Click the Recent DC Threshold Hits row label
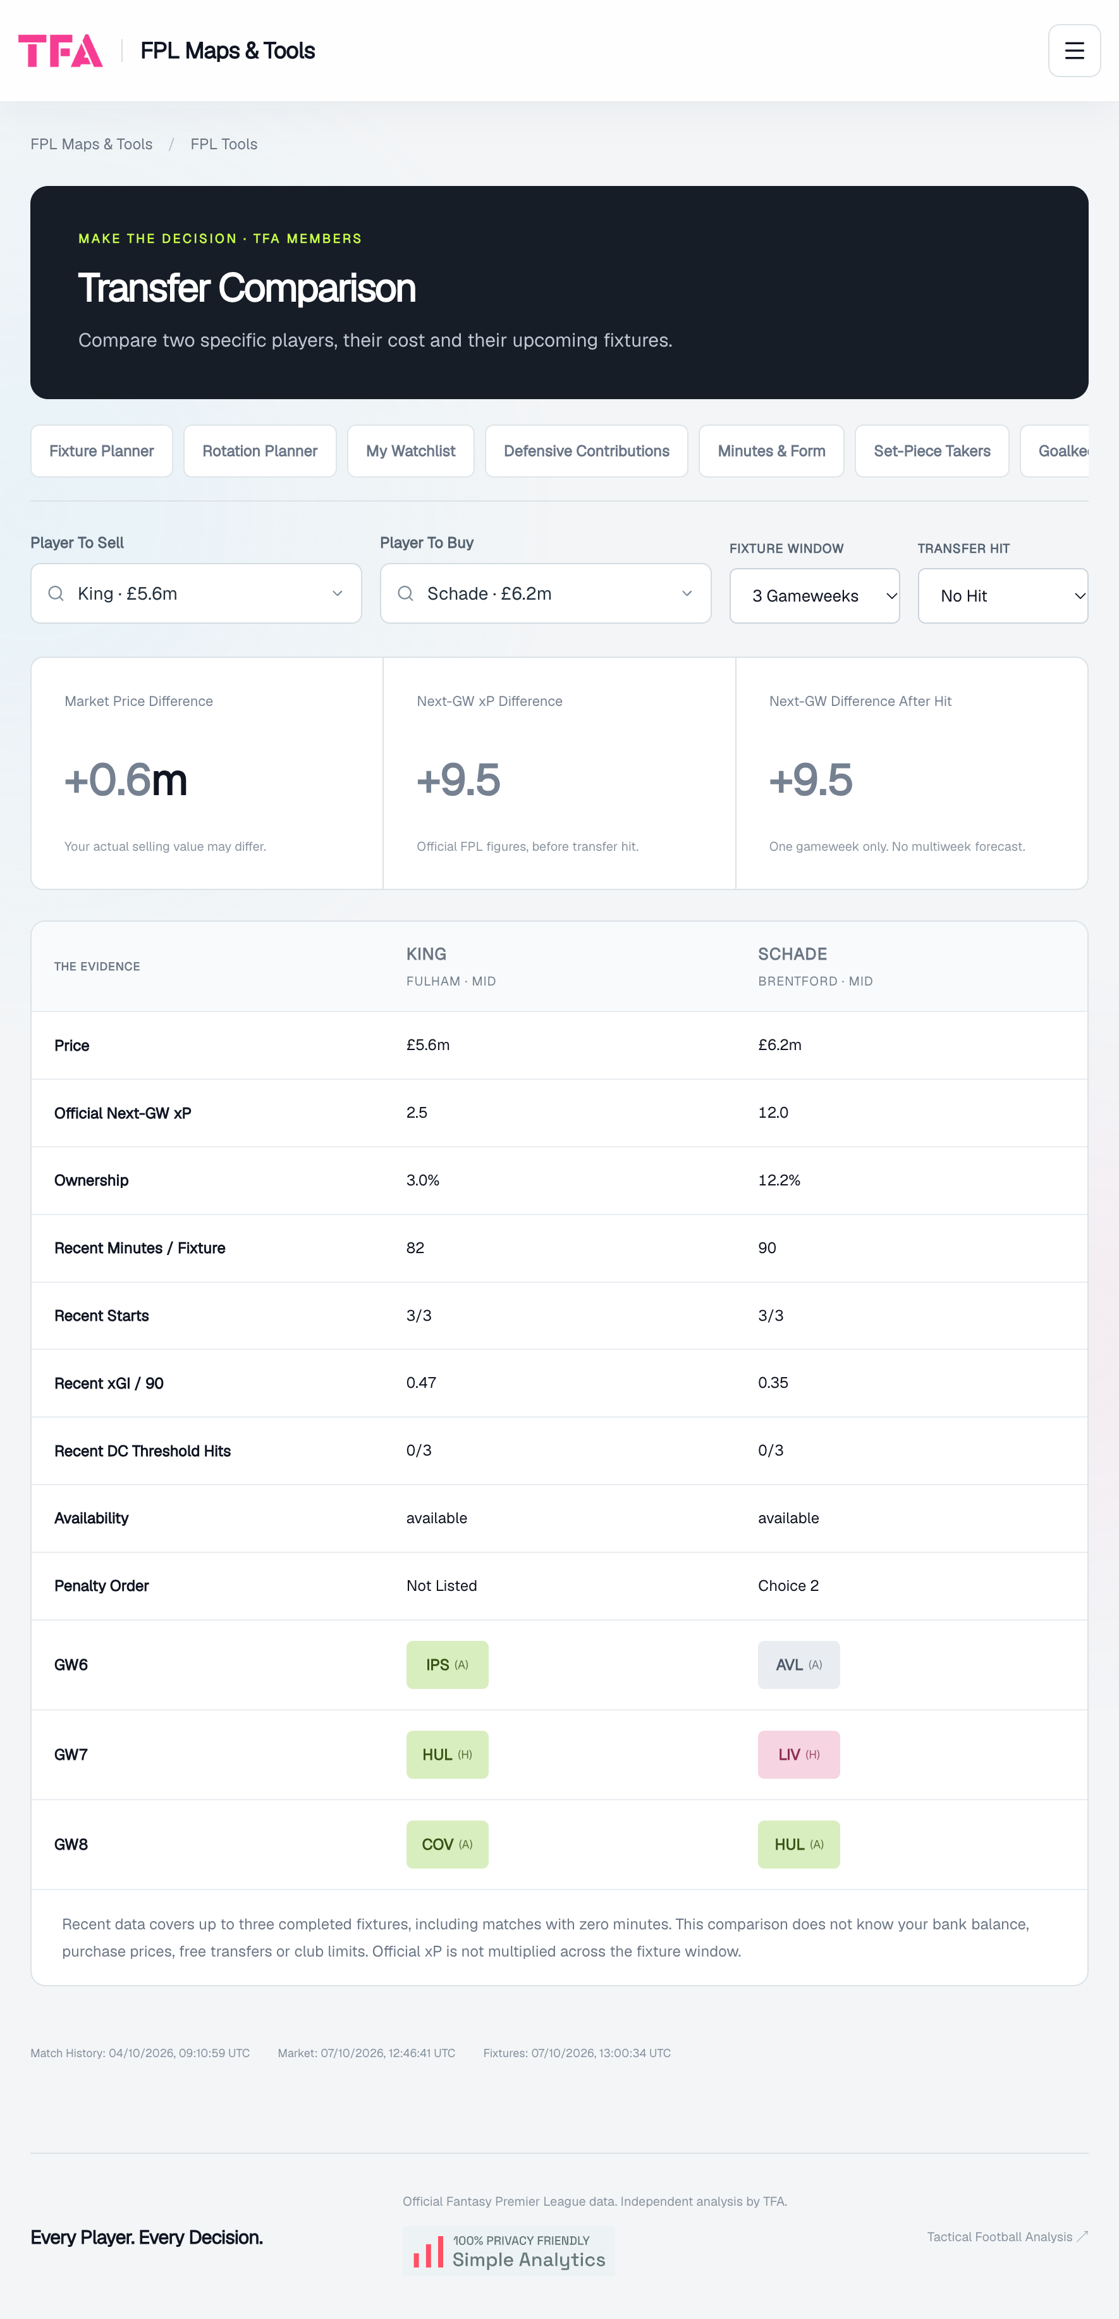This screenshot has height=2319, width=1119. pos(142,1450)
